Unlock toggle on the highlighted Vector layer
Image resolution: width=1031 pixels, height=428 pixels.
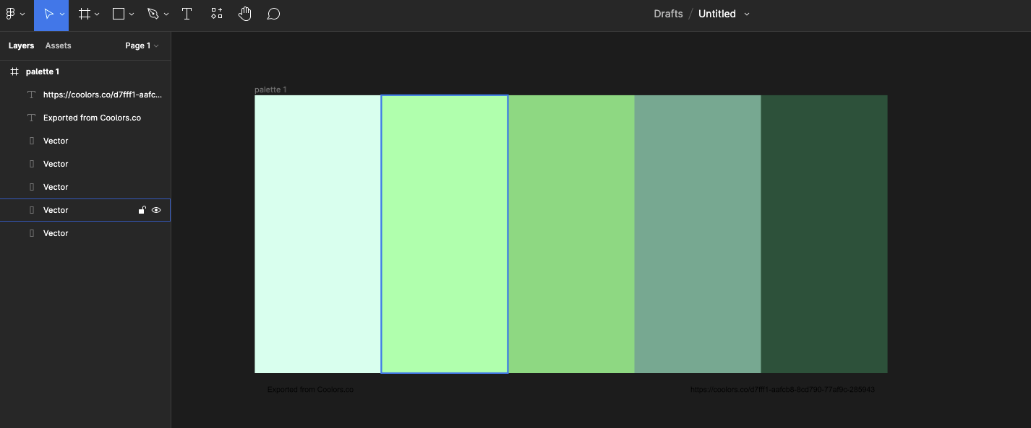tap(142, 210)
